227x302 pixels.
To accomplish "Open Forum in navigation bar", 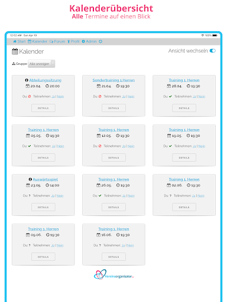I will pos(57,41).
